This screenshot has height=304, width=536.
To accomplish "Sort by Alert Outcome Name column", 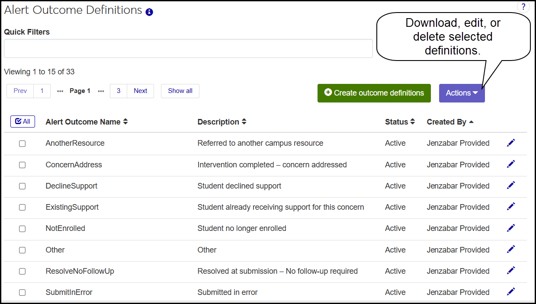I will 87,122.
